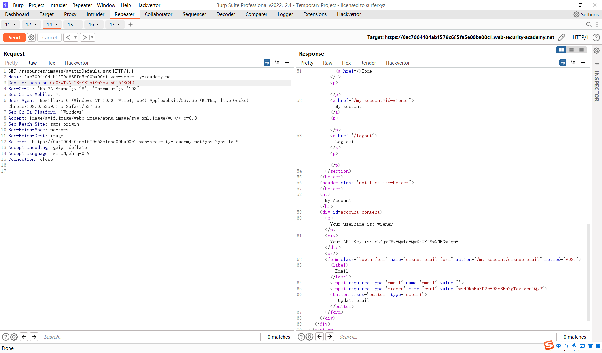Image resolution: width=602 pixels, height=353 pixels.
Task: Open previous history dropdown arrow
Action: [x=75, y=37]
